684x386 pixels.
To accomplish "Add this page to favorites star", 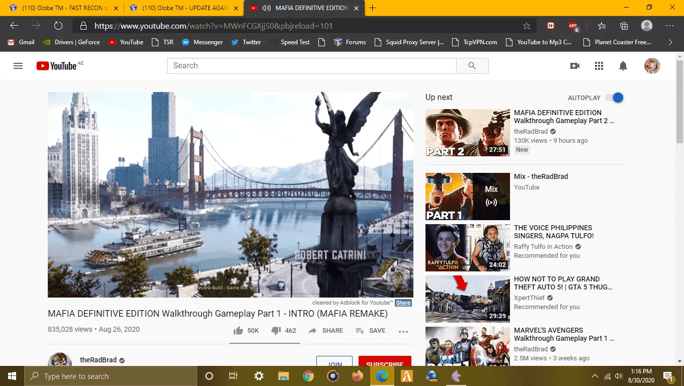I will click(527, 26).
